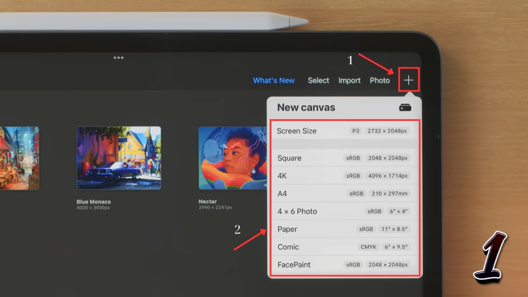Screen dimensions: 528x297
Task: Open the three-dot multitasking menu at top
Action: pyautogui.click(x=118, y=58)
